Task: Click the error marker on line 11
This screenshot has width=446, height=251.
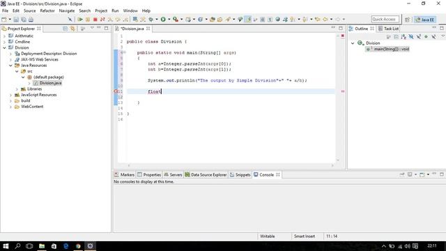Action: [116, 91]
